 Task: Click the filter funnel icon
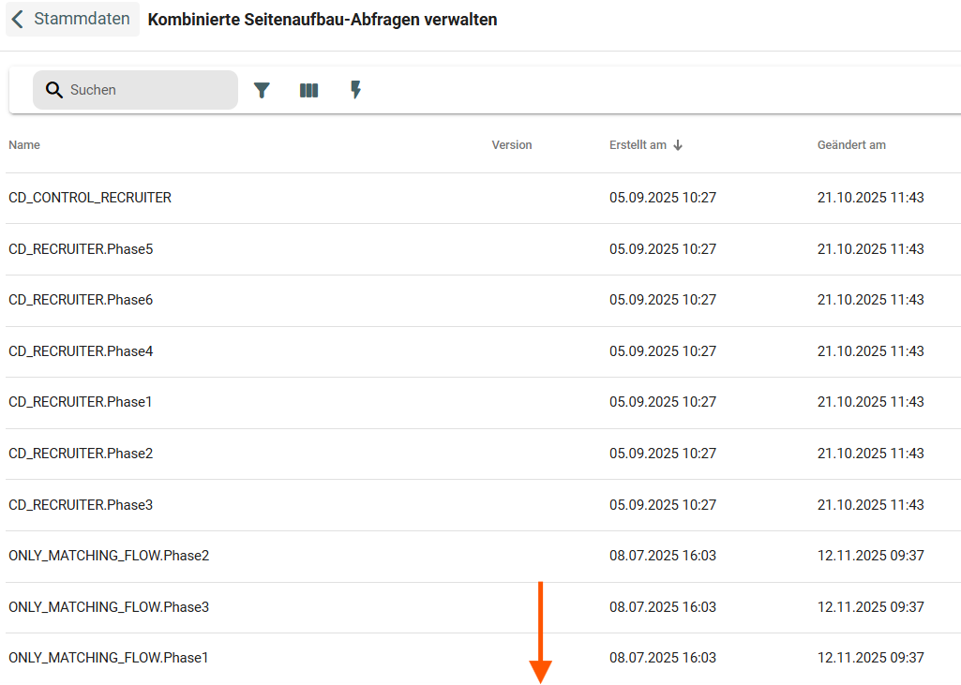(262, 90)
